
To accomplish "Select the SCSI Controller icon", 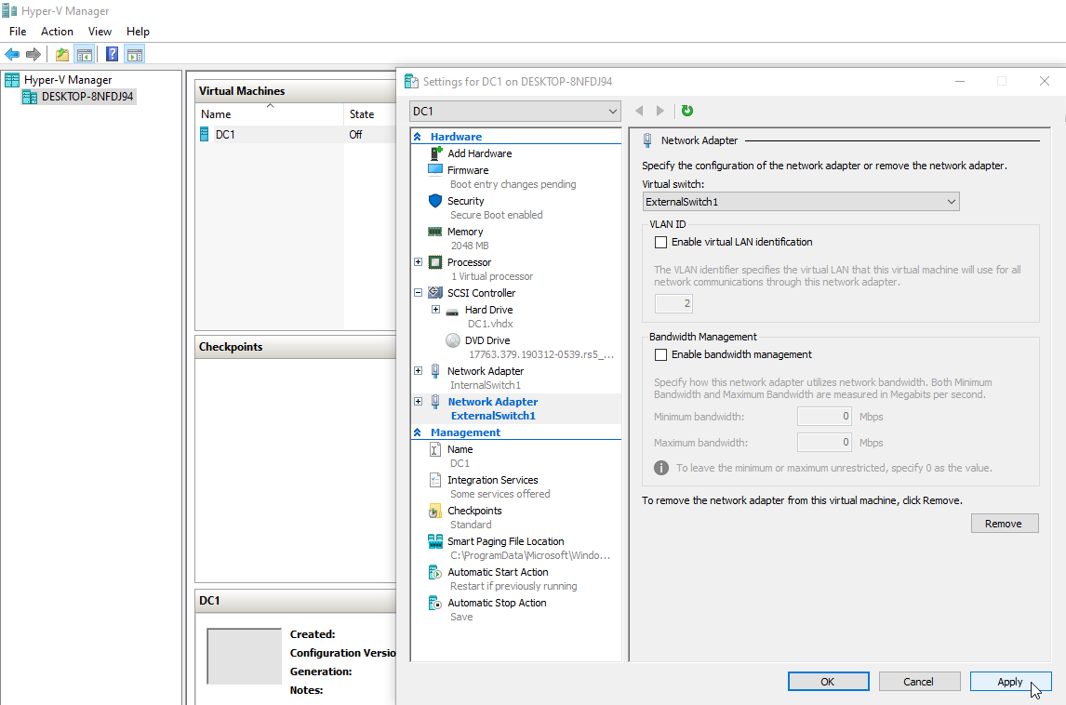I will 435,293.
